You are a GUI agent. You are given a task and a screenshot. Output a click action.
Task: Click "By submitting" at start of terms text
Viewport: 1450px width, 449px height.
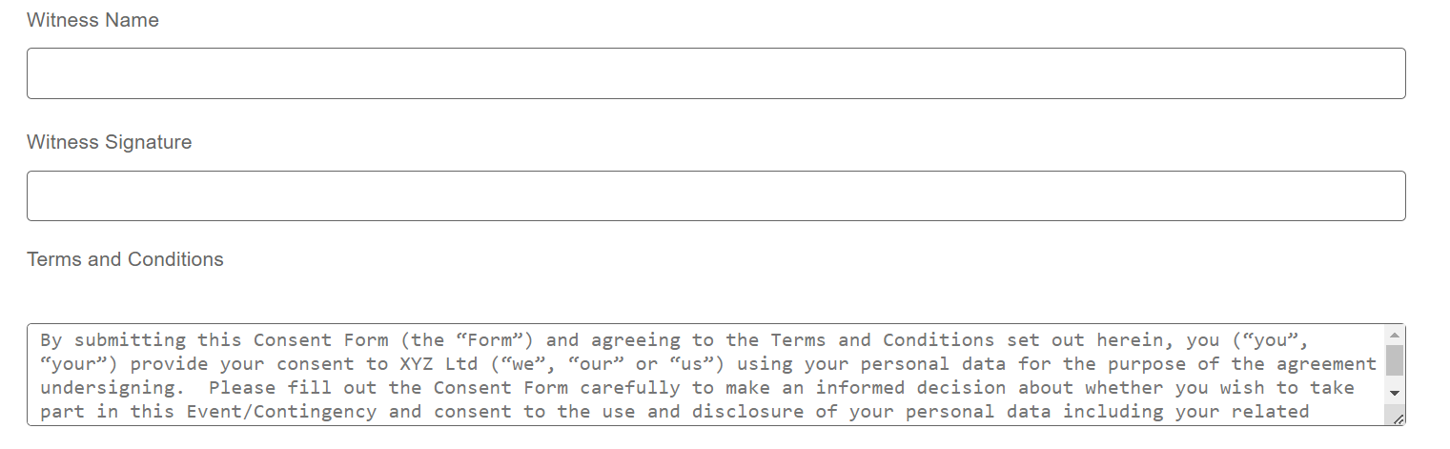coord(113,340)
